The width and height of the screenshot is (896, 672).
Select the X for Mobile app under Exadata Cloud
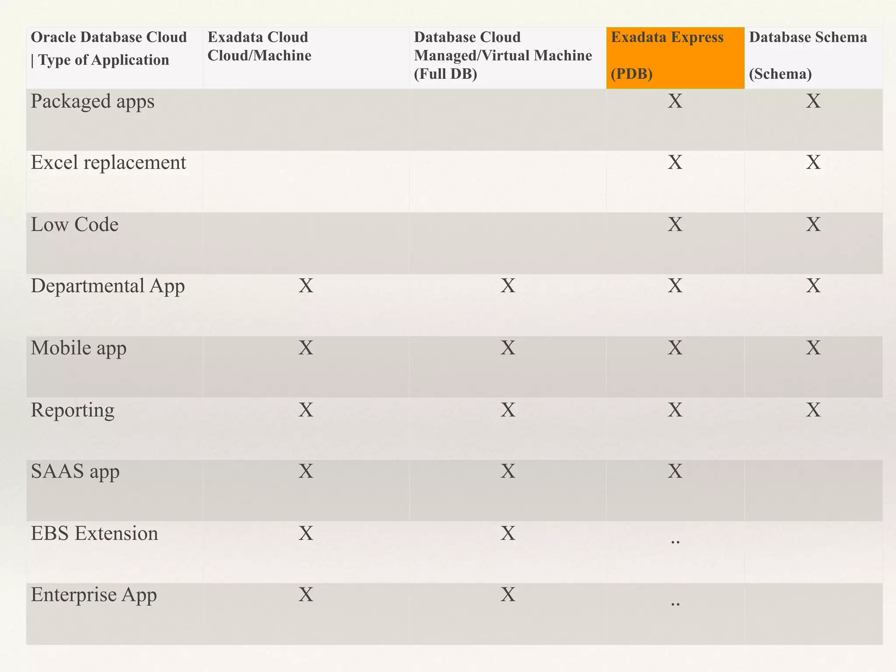[x=306, y=348]
